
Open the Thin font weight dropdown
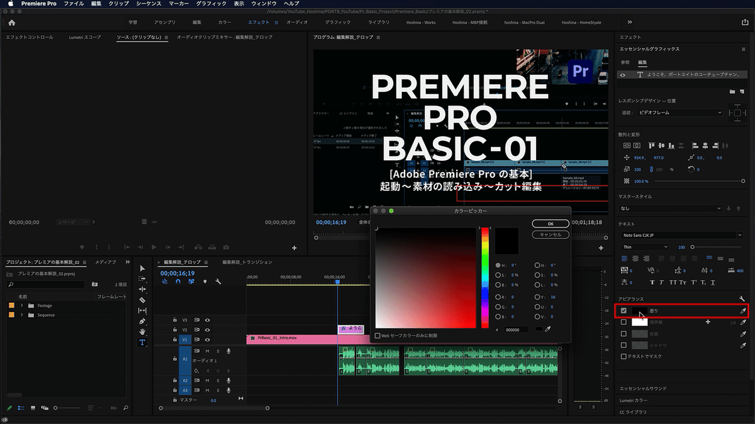646,247
